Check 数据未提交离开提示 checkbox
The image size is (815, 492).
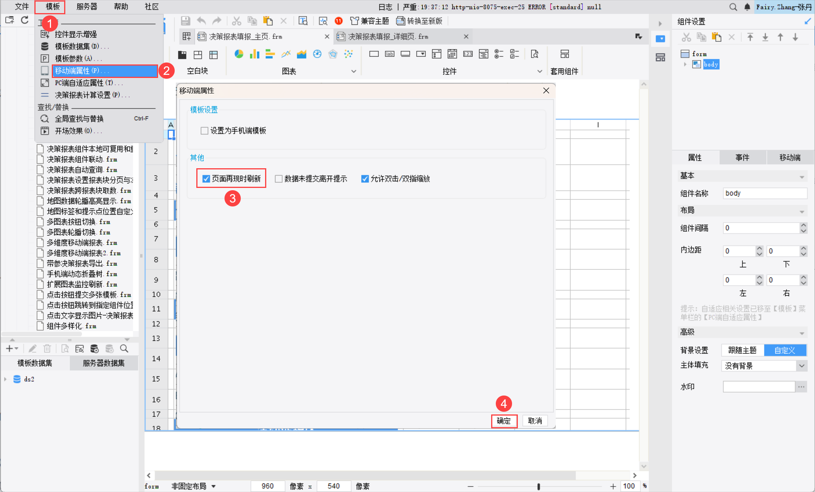[279, 179]
